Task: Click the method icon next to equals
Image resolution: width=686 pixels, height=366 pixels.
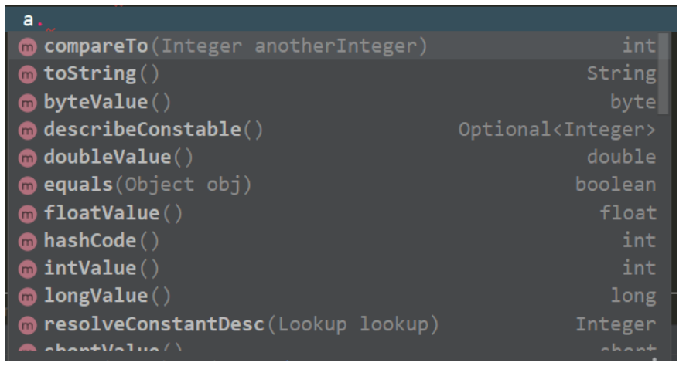Action: (x=27, y=185)
